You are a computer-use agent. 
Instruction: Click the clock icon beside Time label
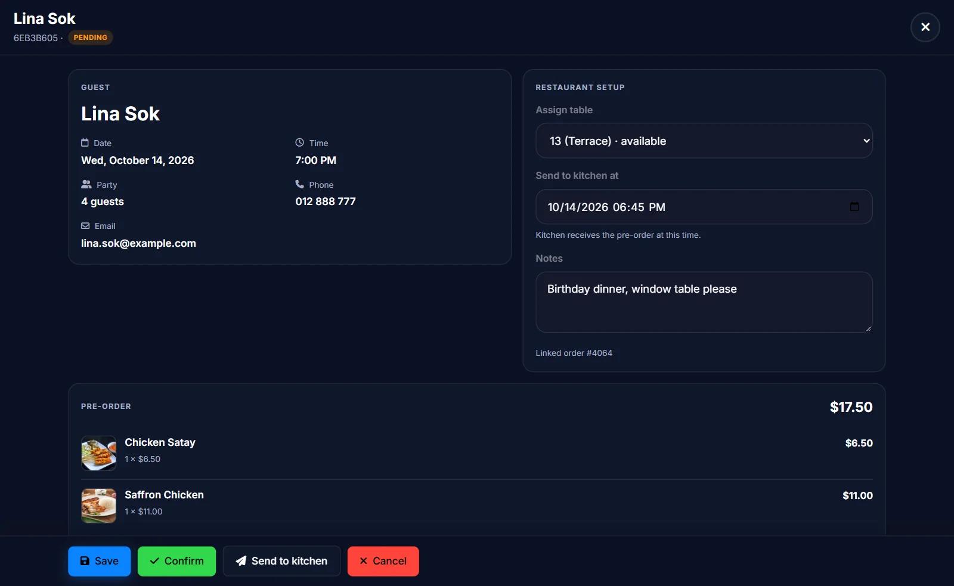click(299, 142)
